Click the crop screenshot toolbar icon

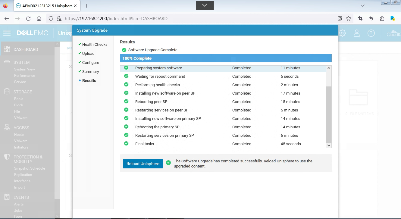[x=360, y=19]
